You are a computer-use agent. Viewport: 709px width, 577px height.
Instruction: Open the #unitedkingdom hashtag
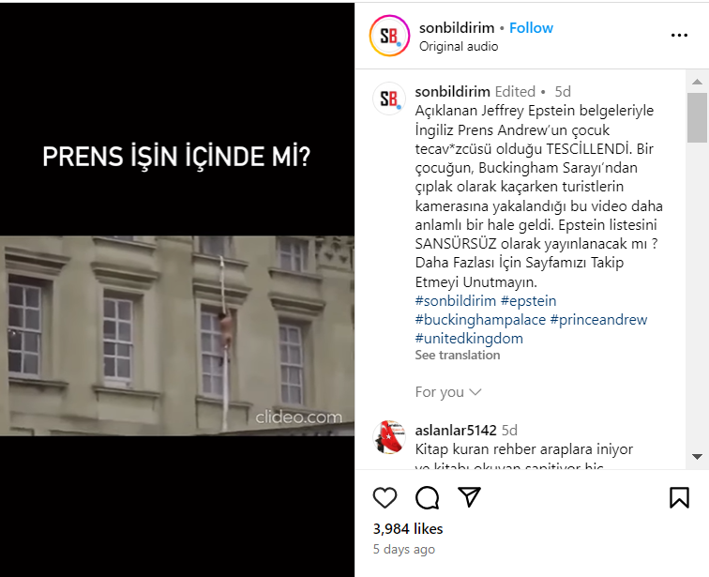pyautogui.click(x=469, y=339)
